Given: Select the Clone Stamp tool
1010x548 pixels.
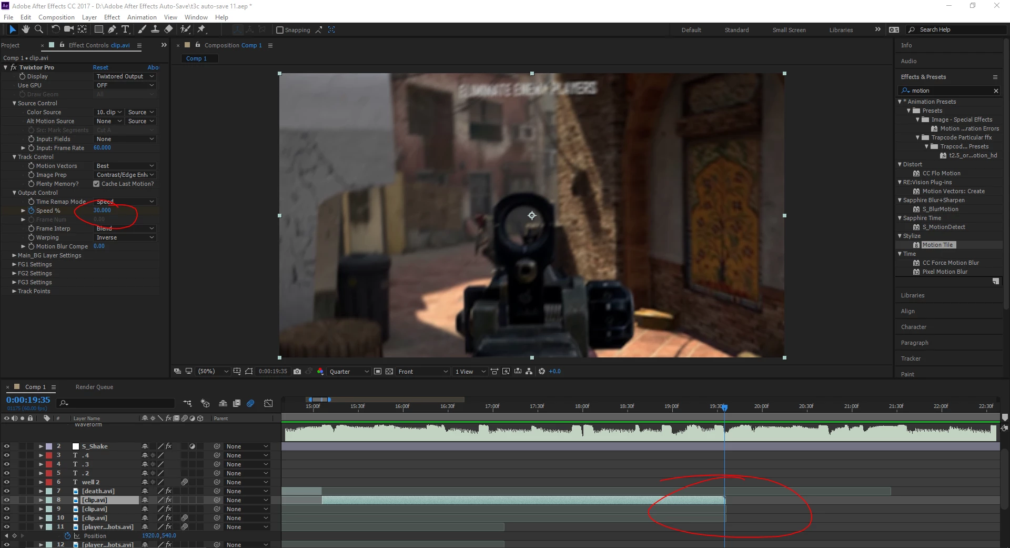Looking at the screenshot, I should click(x=155, y=29).
